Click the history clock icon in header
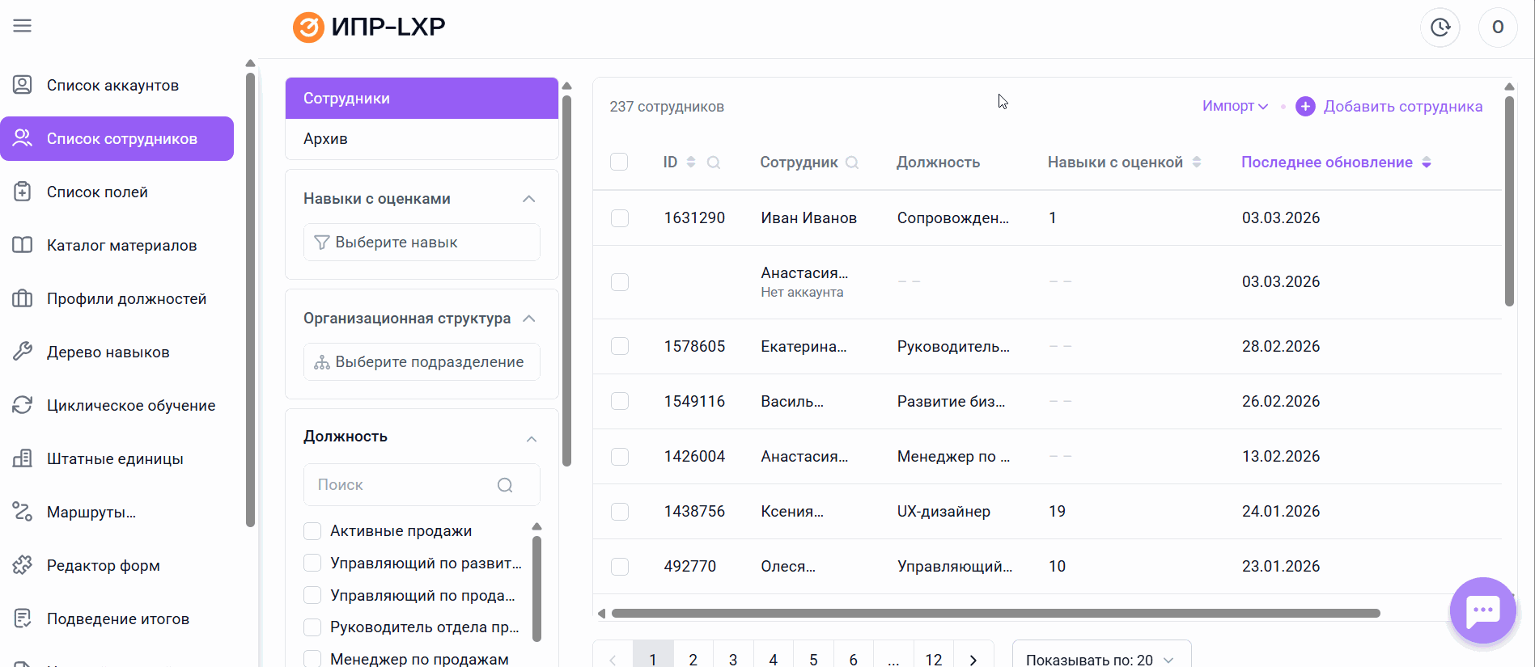 1440,27
